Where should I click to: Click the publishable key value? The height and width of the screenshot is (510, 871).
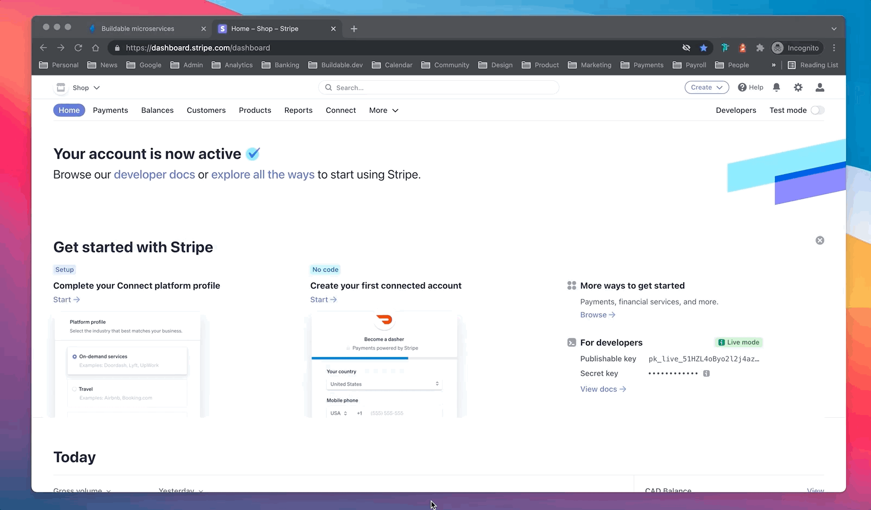click(x=704, y=359)
